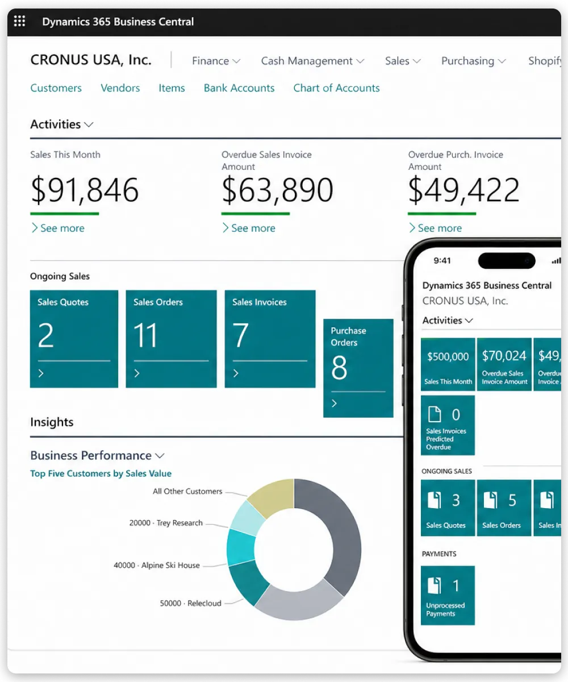Open the Shopify menu
Screen dimensions: 568x682
(544, 61)
